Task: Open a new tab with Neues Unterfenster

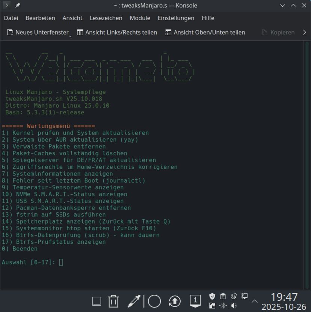Action: pos(38,32)
